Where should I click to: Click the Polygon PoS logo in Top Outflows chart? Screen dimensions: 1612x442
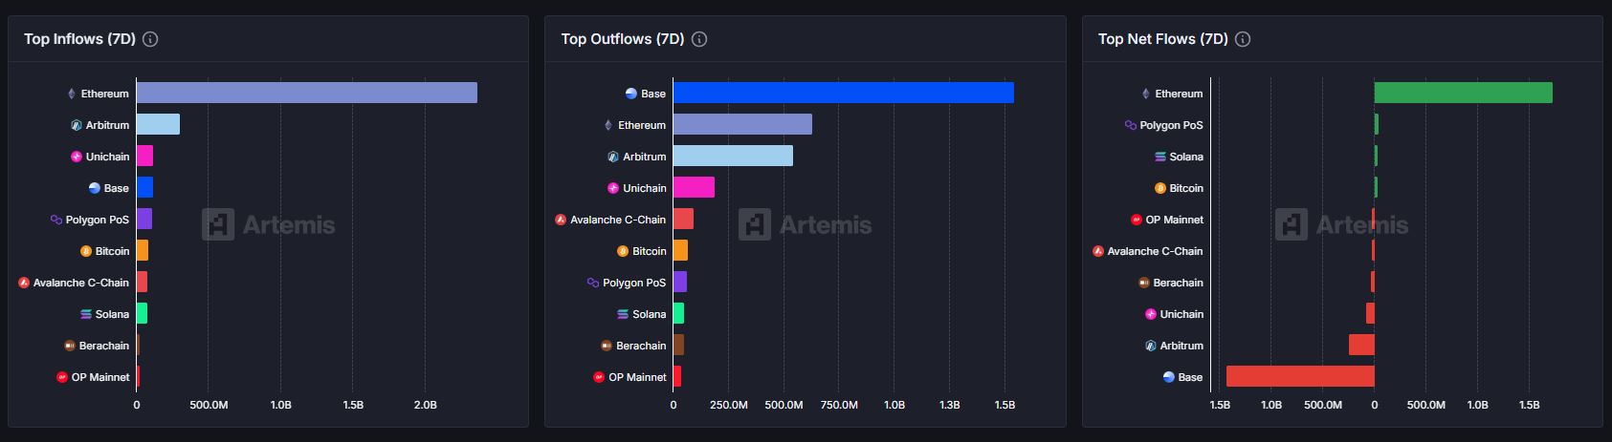(593, 283)
